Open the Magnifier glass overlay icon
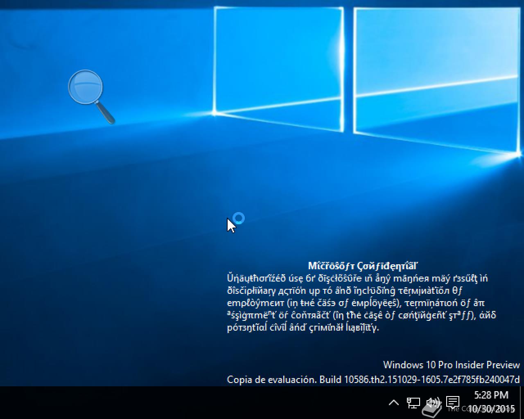This screenshot has height=419, width=524. (x=91, y=97)
